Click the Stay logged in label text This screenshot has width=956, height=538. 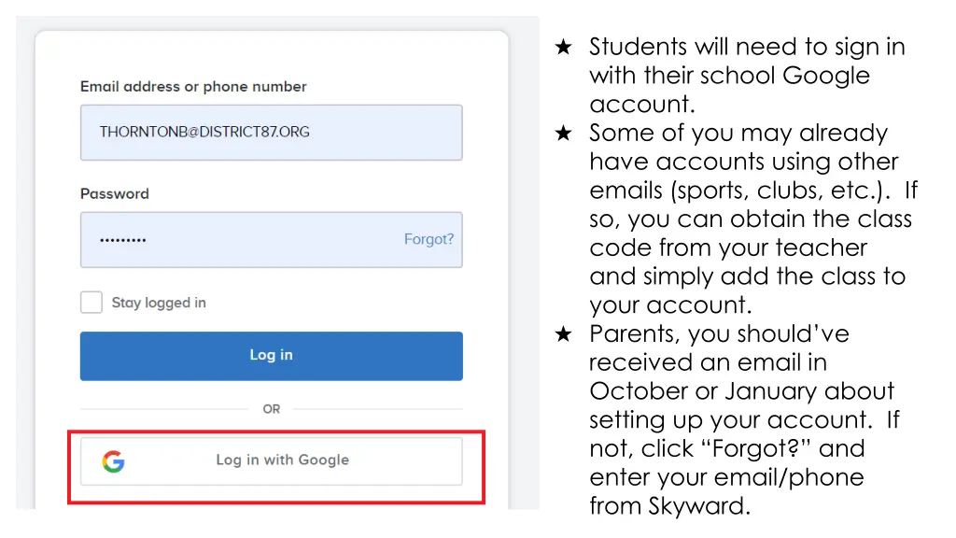[159, 303]
